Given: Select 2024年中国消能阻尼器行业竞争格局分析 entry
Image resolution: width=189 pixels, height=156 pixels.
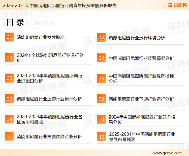Looking at the screenshot, I should (142, 120).
